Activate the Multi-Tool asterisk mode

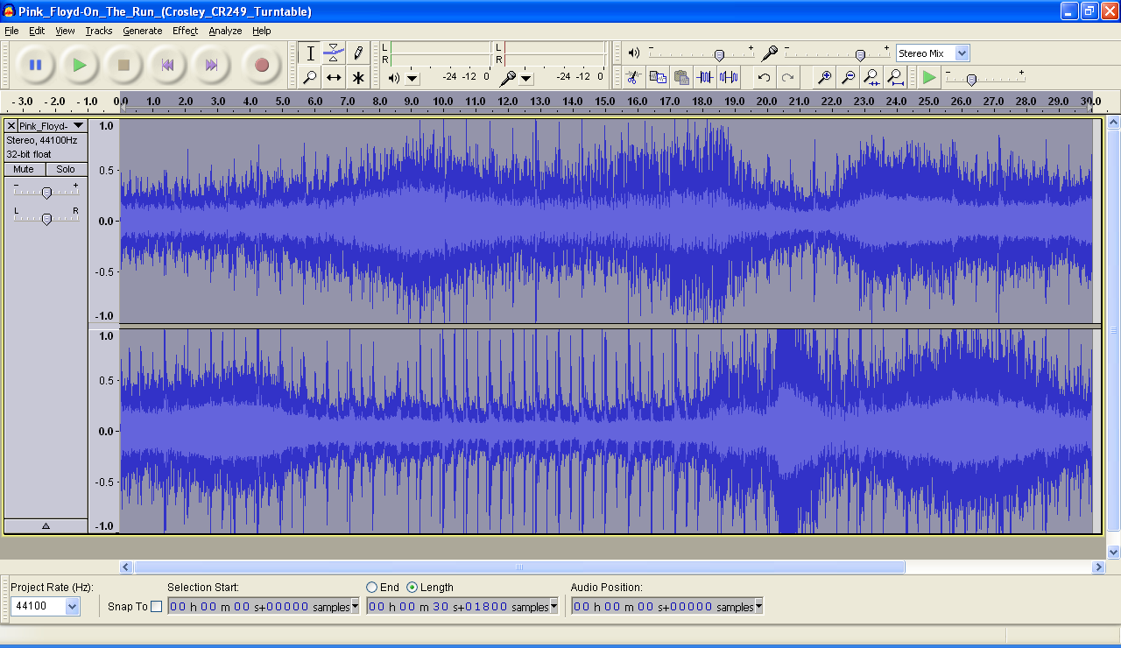point(358,77)
